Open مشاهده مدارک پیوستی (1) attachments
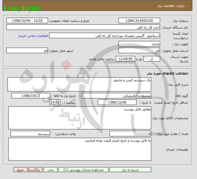The width and height of the screenshot is (197, 179). 84,170
